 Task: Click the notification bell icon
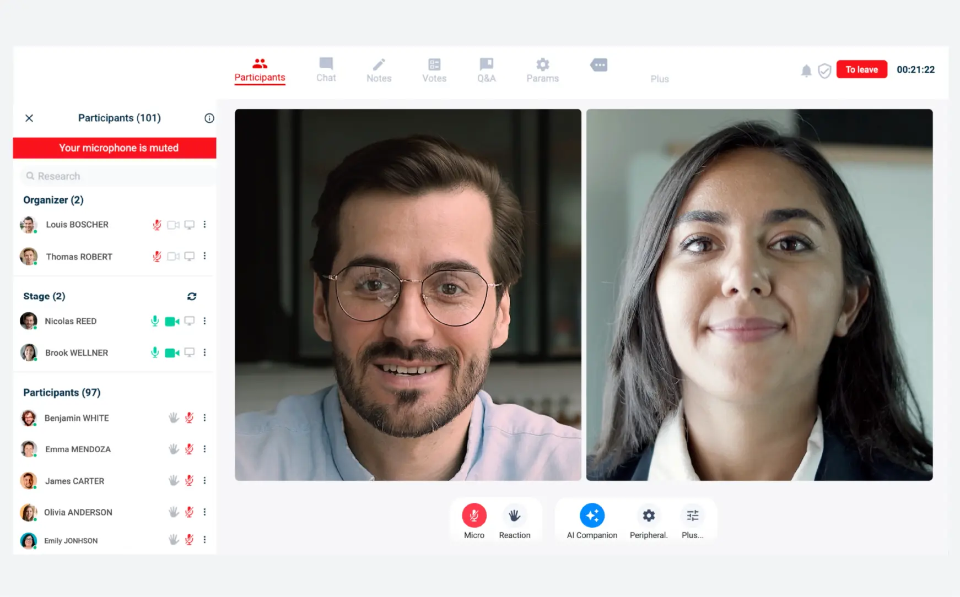(x=806, y=70)
